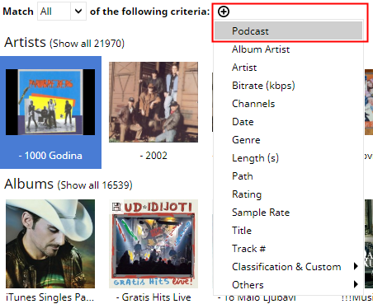Expand the Others submenu arrow
Screen dimensions: 373x304
click(x=356, y=284)
